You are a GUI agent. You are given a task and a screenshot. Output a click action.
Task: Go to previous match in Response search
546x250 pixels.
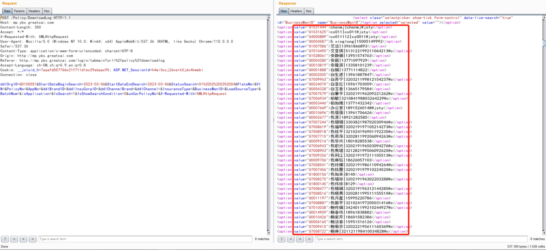[x=291, y=239]
